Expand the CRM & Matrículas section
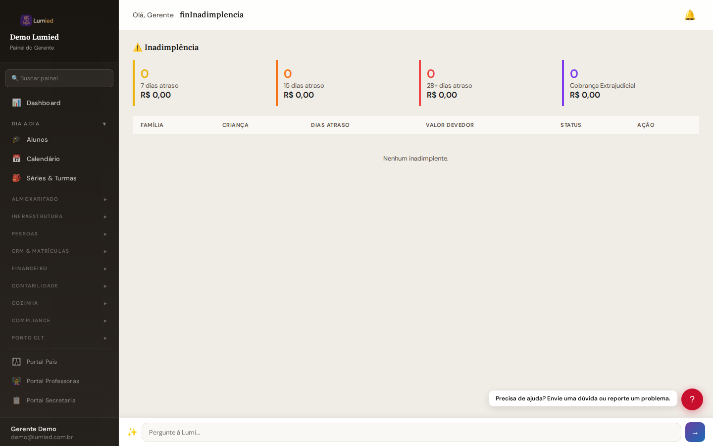713x446 pixels. pos(59,251)
